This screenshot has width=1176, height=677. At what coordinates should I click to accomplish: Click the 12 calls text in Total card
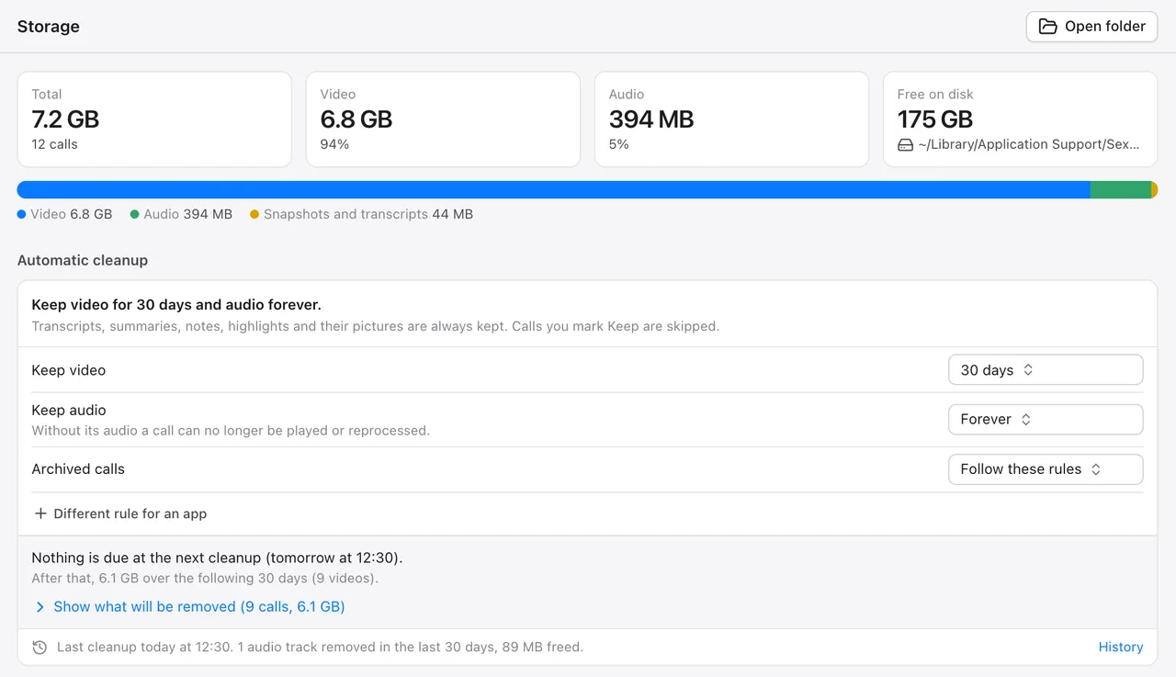click(x=54, y=144)
